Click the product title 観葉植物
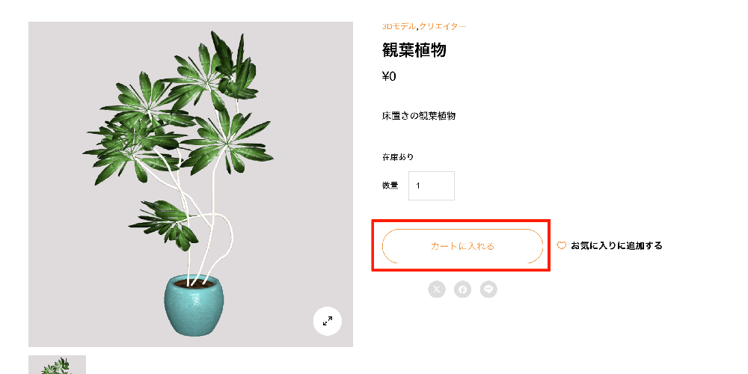The width and height of the screenshot is (748, 374). [x=414, y=50]
